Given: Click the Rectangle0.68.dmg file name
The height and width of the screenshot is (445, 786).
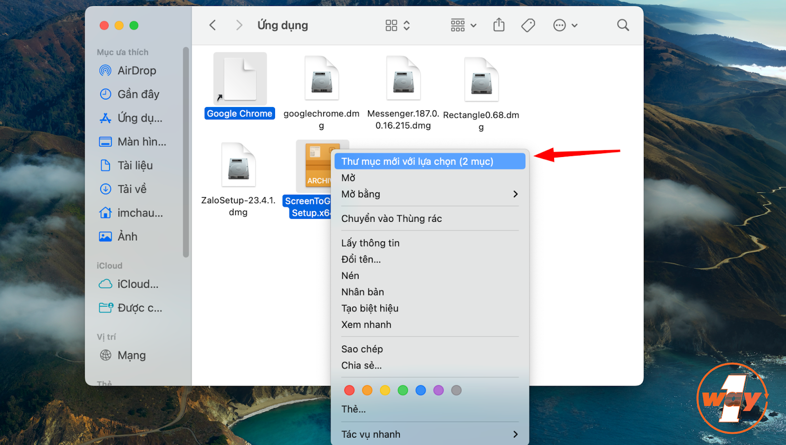Looking at the screenshot, I should coord(481,121).
